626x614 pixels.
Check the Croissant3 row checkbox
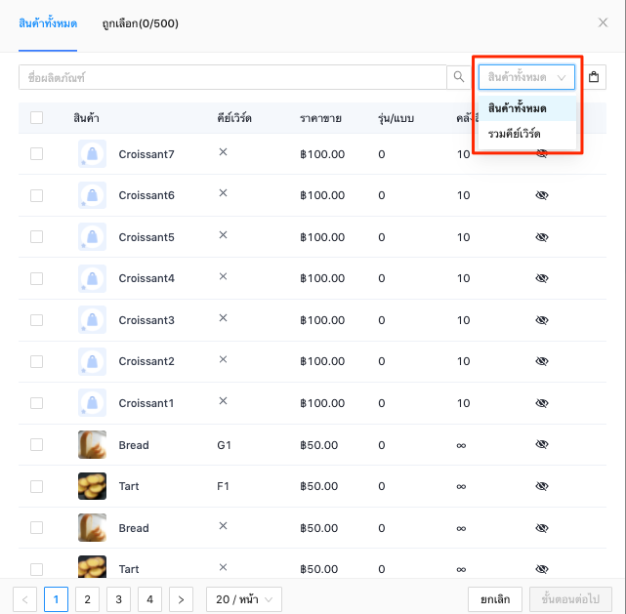(x=37, y=320)
